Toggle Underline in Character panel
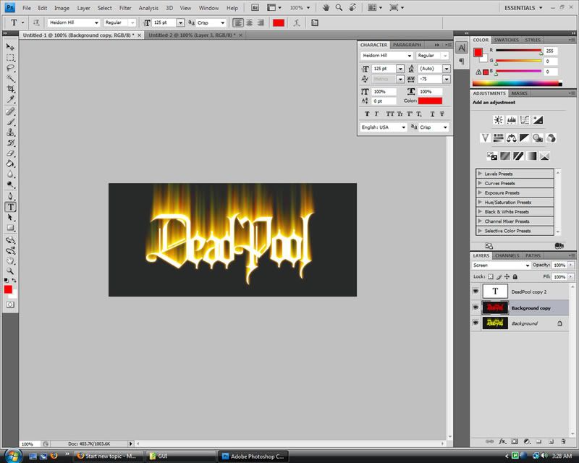The width and height of the screenshot is (579, 463). (x=432, y=114)
